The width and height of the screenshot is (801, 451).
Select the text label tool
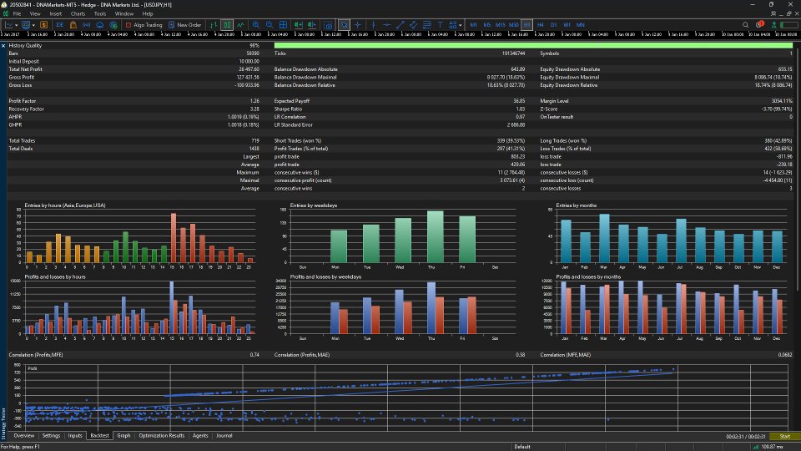tap(440, 24)
